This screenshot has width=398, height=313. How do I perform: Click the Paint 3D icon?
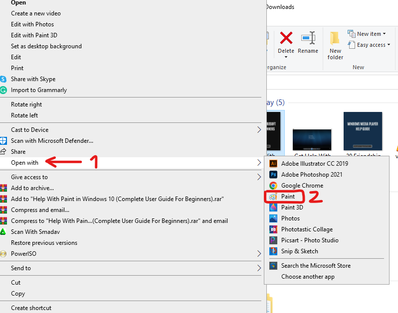pyautogui.click(x=273, y=208)
